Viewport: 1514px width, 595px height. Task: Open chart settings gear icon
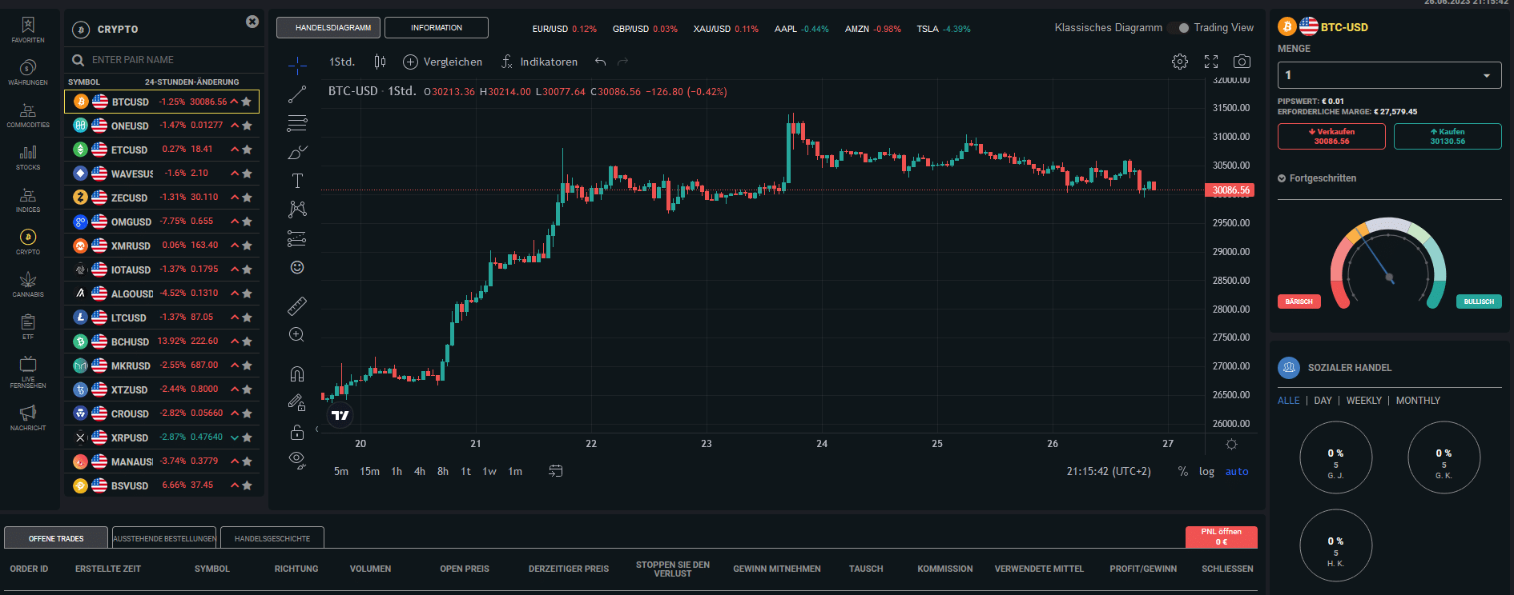click(x=1180, y=62)
